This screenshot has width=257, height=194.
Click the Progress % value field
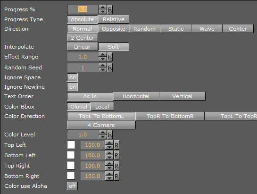pos(83,9)
